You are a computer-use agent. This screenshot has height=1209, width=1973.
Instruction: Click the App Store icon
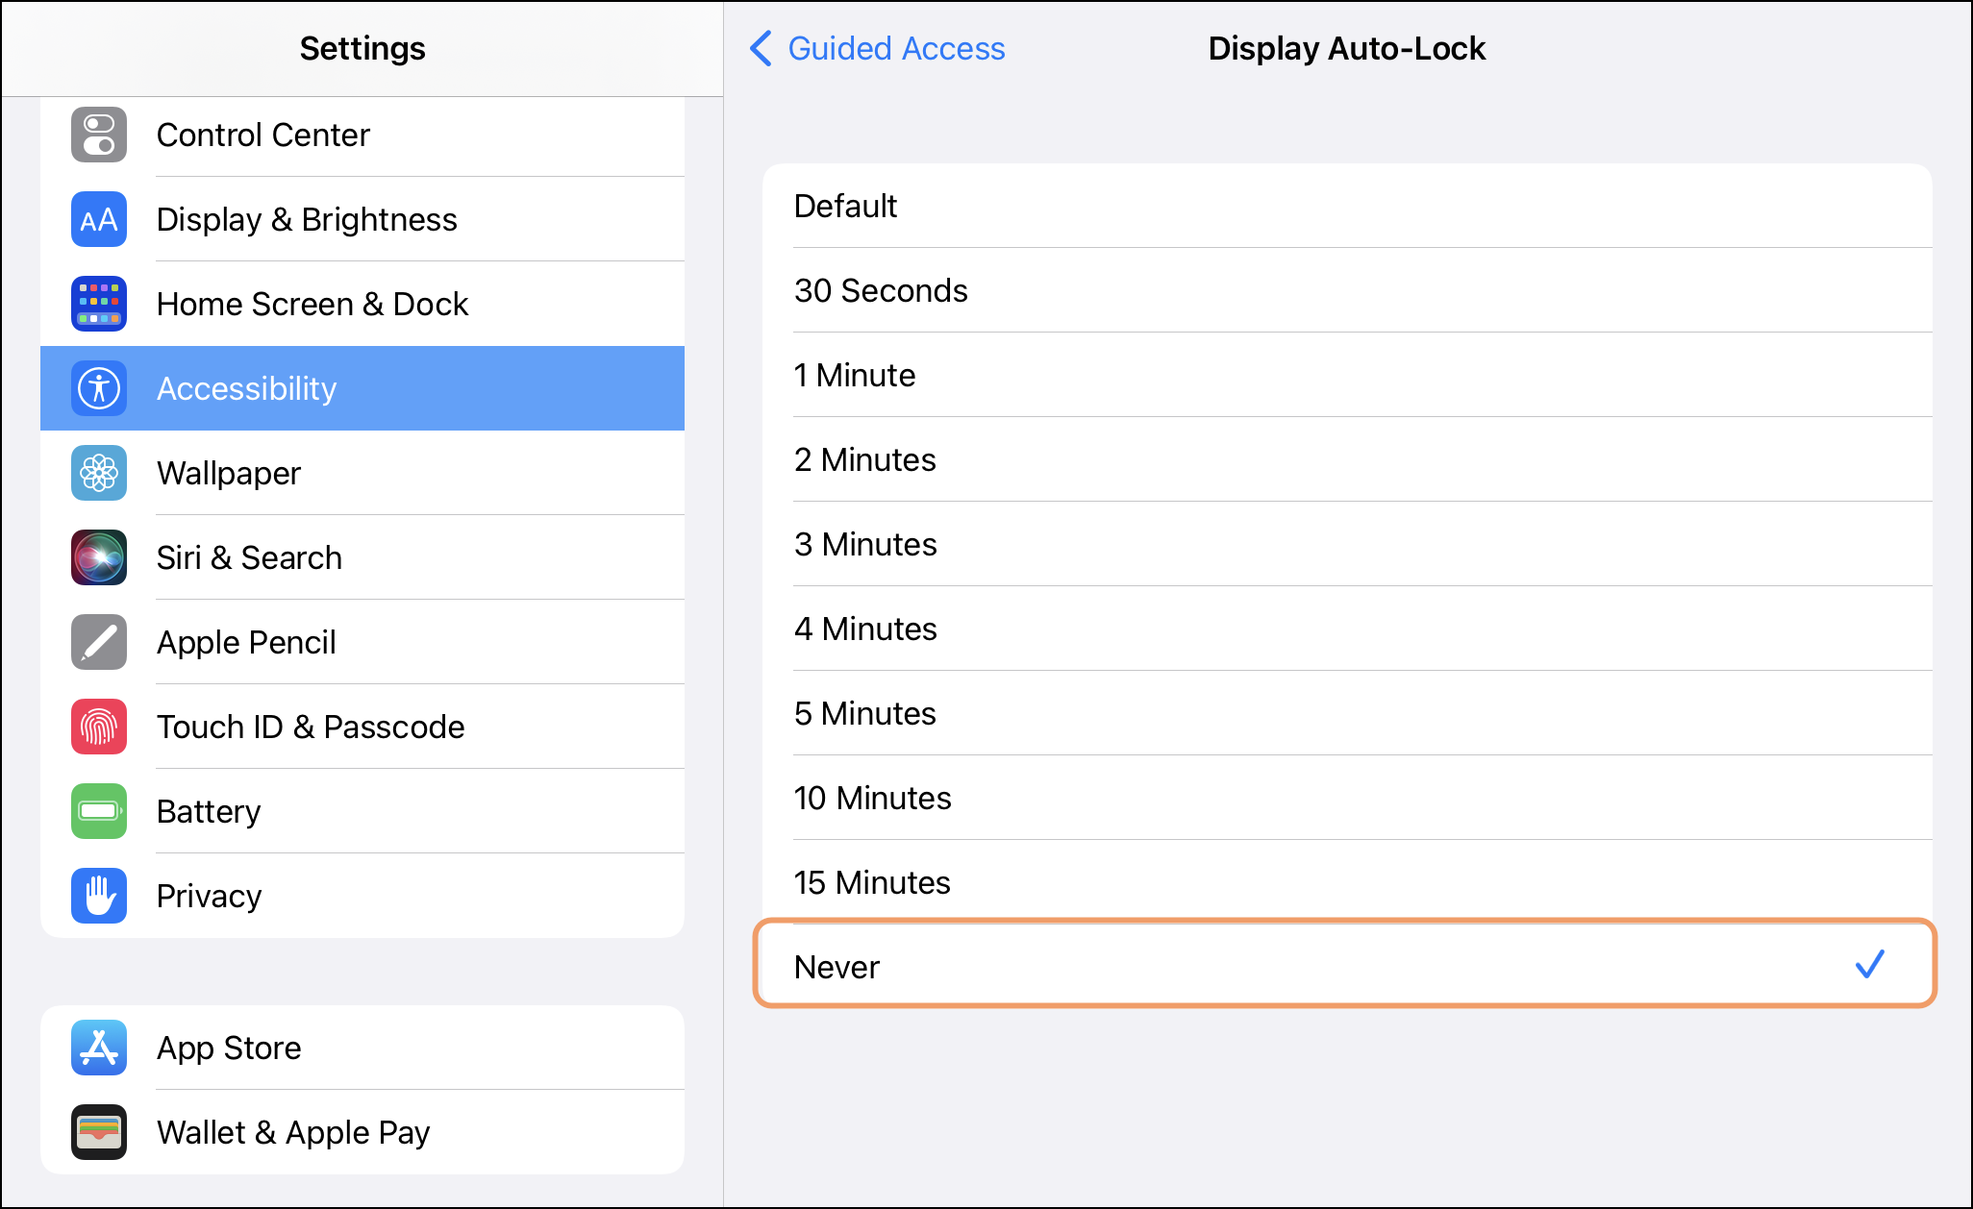(x=99, y=1048)
